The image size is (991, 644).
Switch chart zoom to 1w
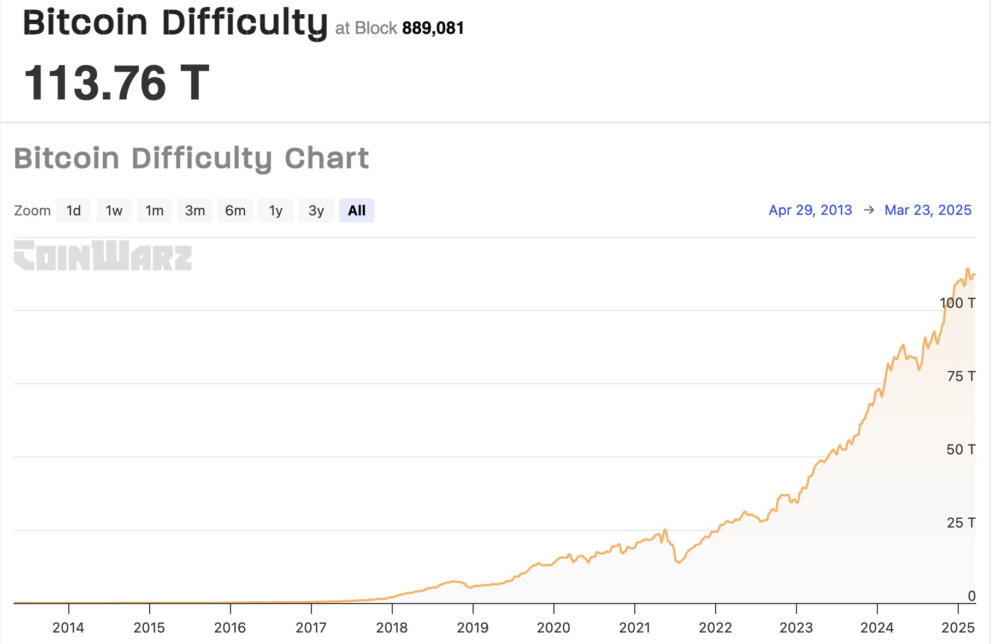[x=114, y=210]
